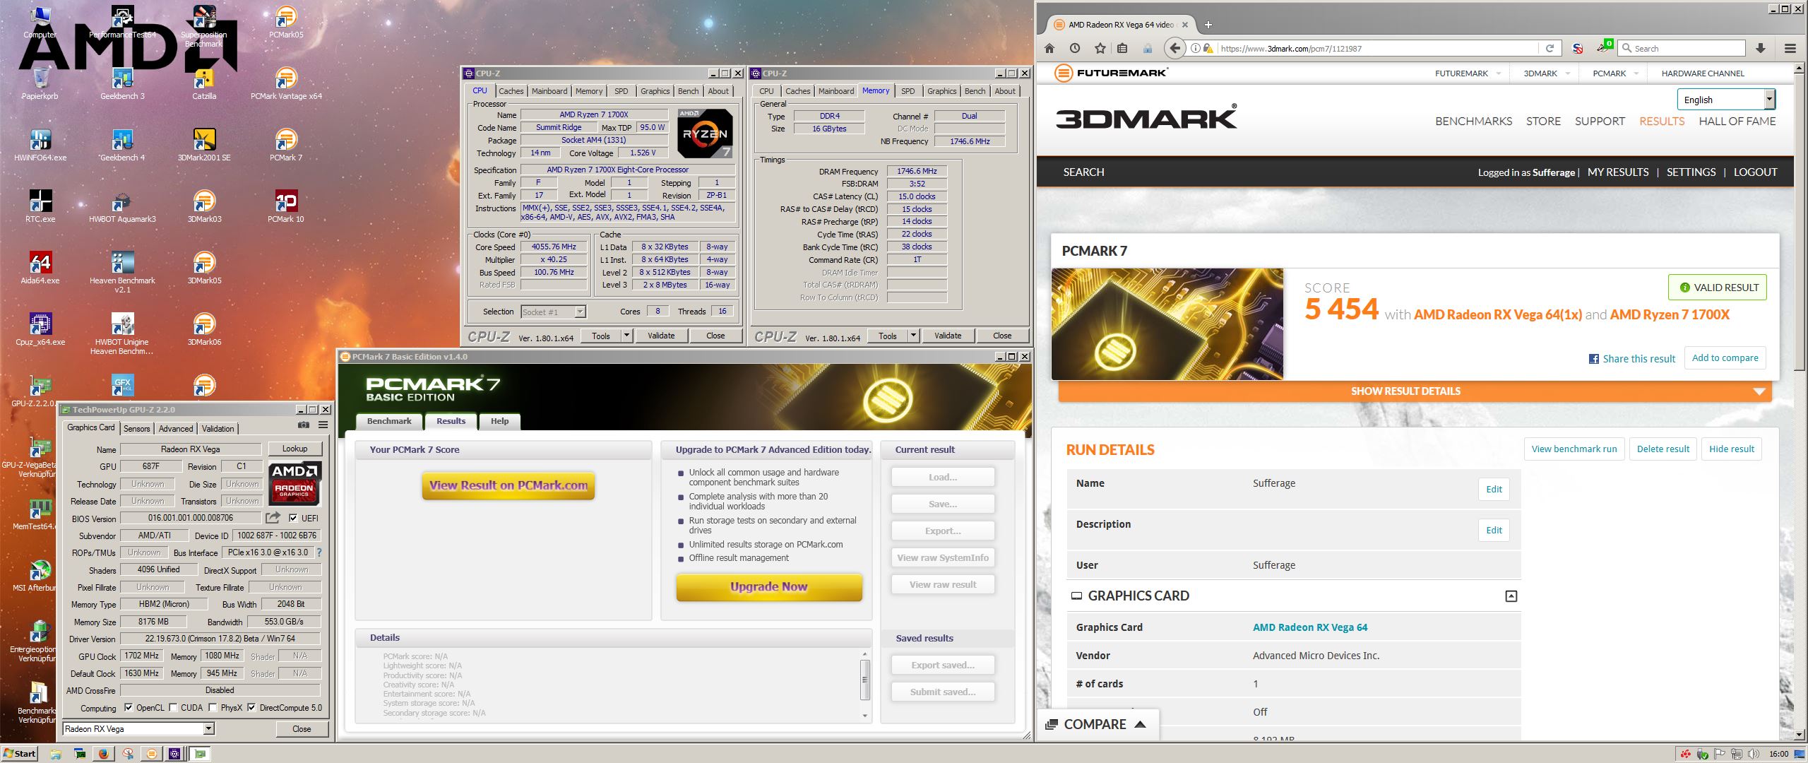The image size is (1808, 763).
Task: Launch HWiNFO64.exe desktop icon
Action: pyautogui.click(x=40, y=144)
